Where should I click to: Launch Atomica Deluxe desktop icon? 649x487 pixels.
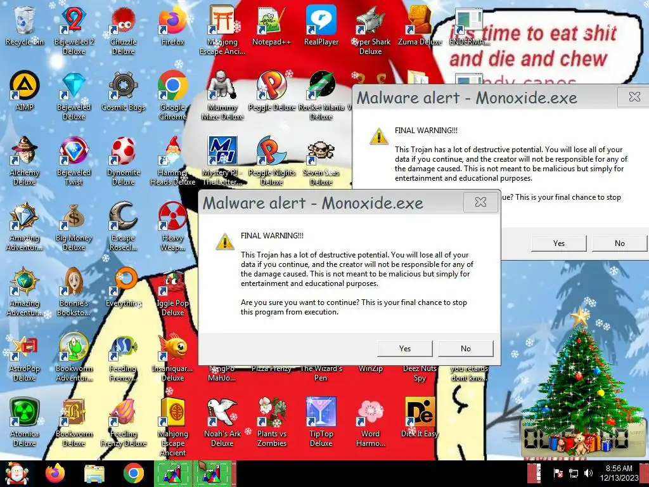pos(25,422)
